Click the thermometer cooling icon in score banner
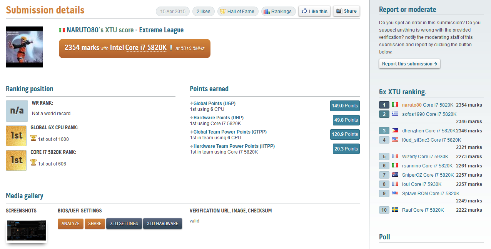This screenshot has height=249, width=491. (x=171, y=48)
